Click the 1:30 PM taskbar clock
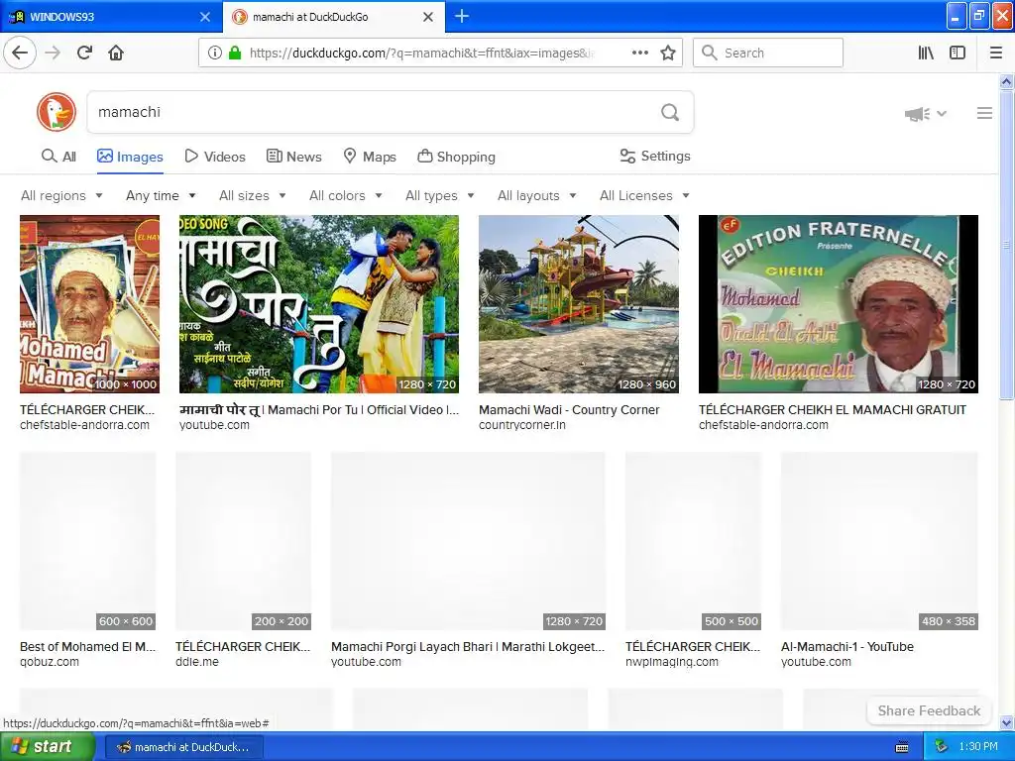The image size is (1015, 761). pyautogui.click(x=978, y=747)
